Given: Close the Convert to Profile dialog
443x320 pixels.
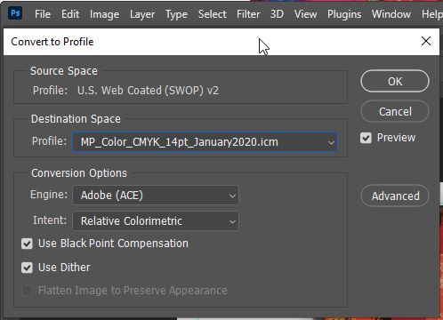Looking at the screenshot, I should 426,41.
